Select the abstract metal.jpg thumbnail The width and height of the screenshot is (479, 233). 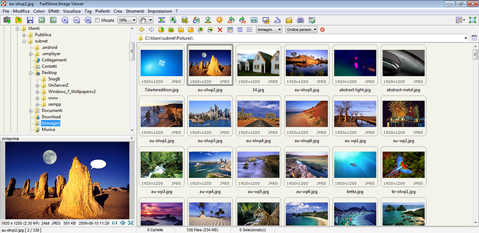[x=404, y=65]
